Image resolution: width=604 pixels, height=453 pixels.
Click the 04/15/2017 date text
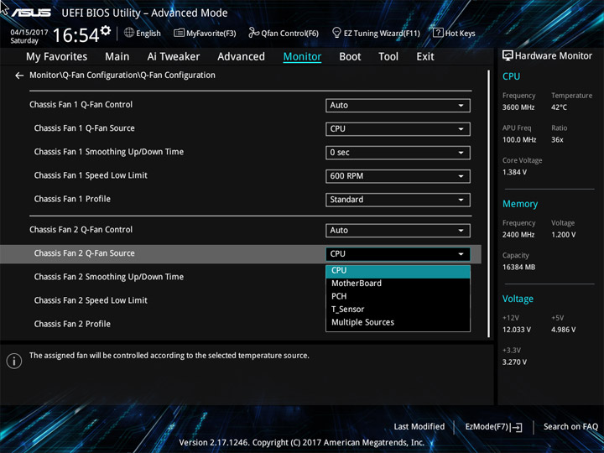[29, 33]
